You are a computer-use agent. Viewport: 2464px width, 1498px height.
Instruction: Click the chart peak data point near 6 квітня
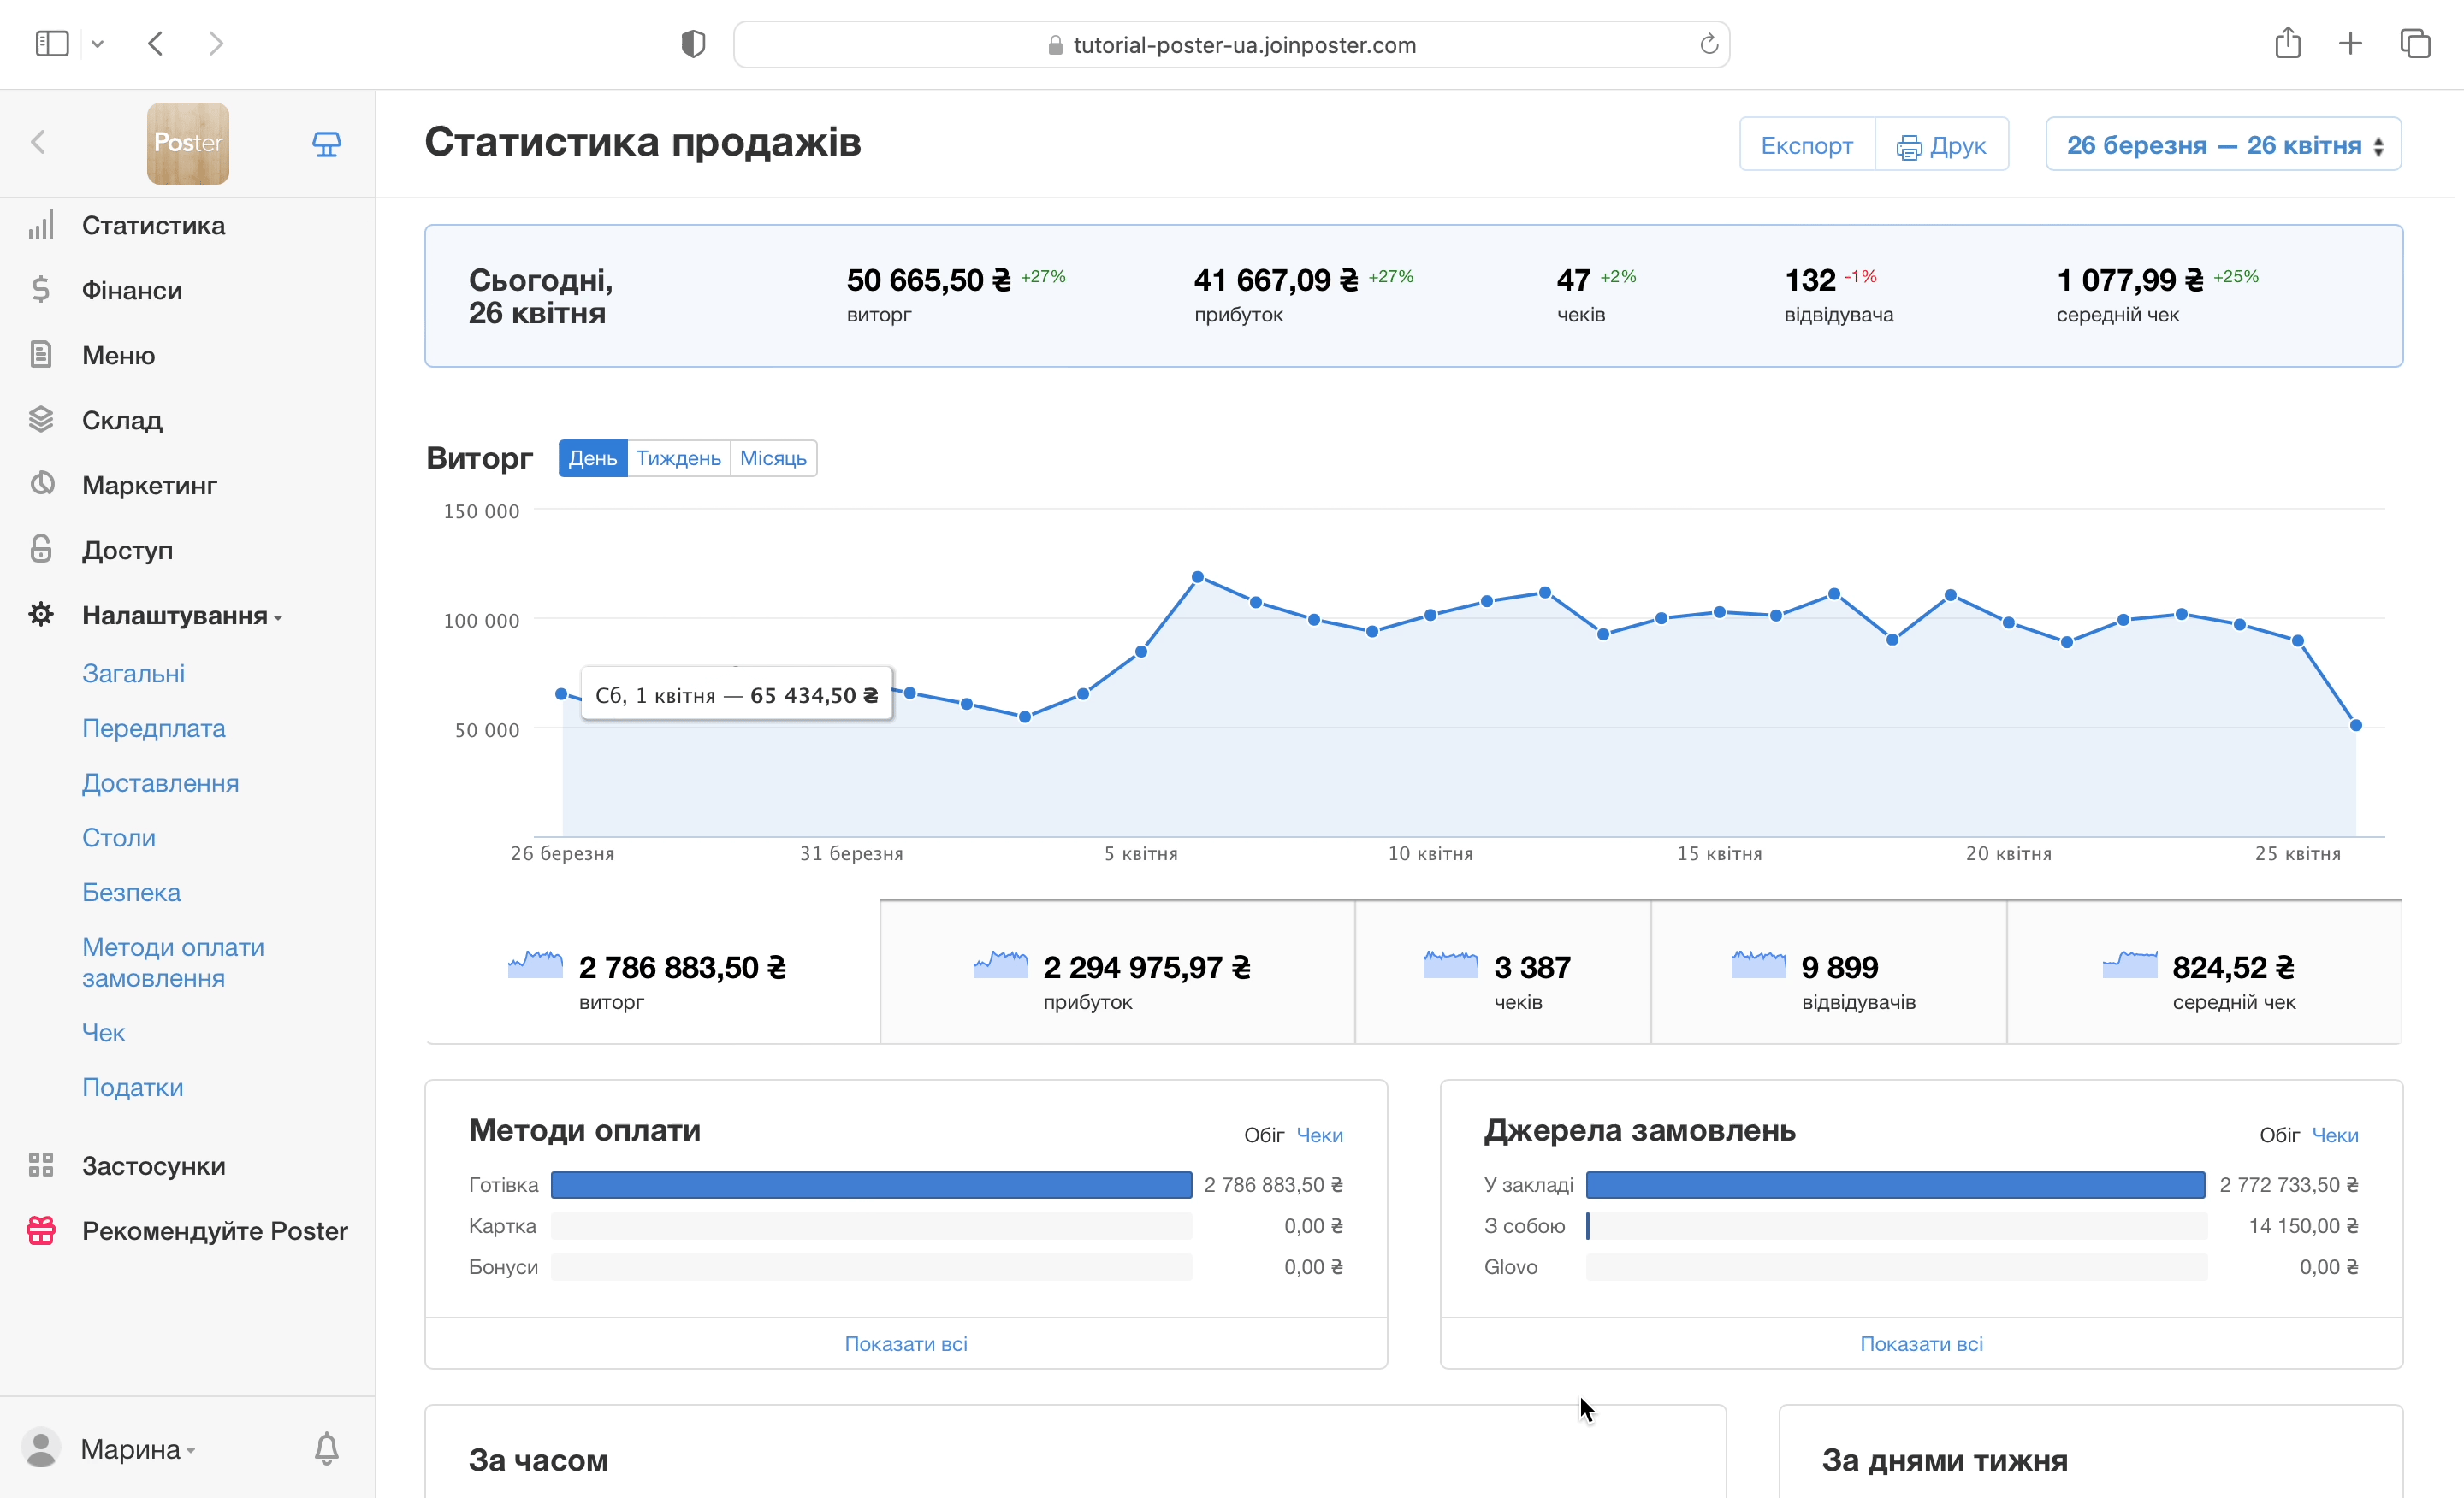tap(1197, 578)
